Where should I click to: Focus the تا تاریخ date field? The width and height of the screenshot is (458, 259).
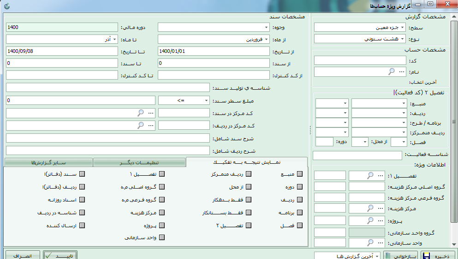click(62, 51)
